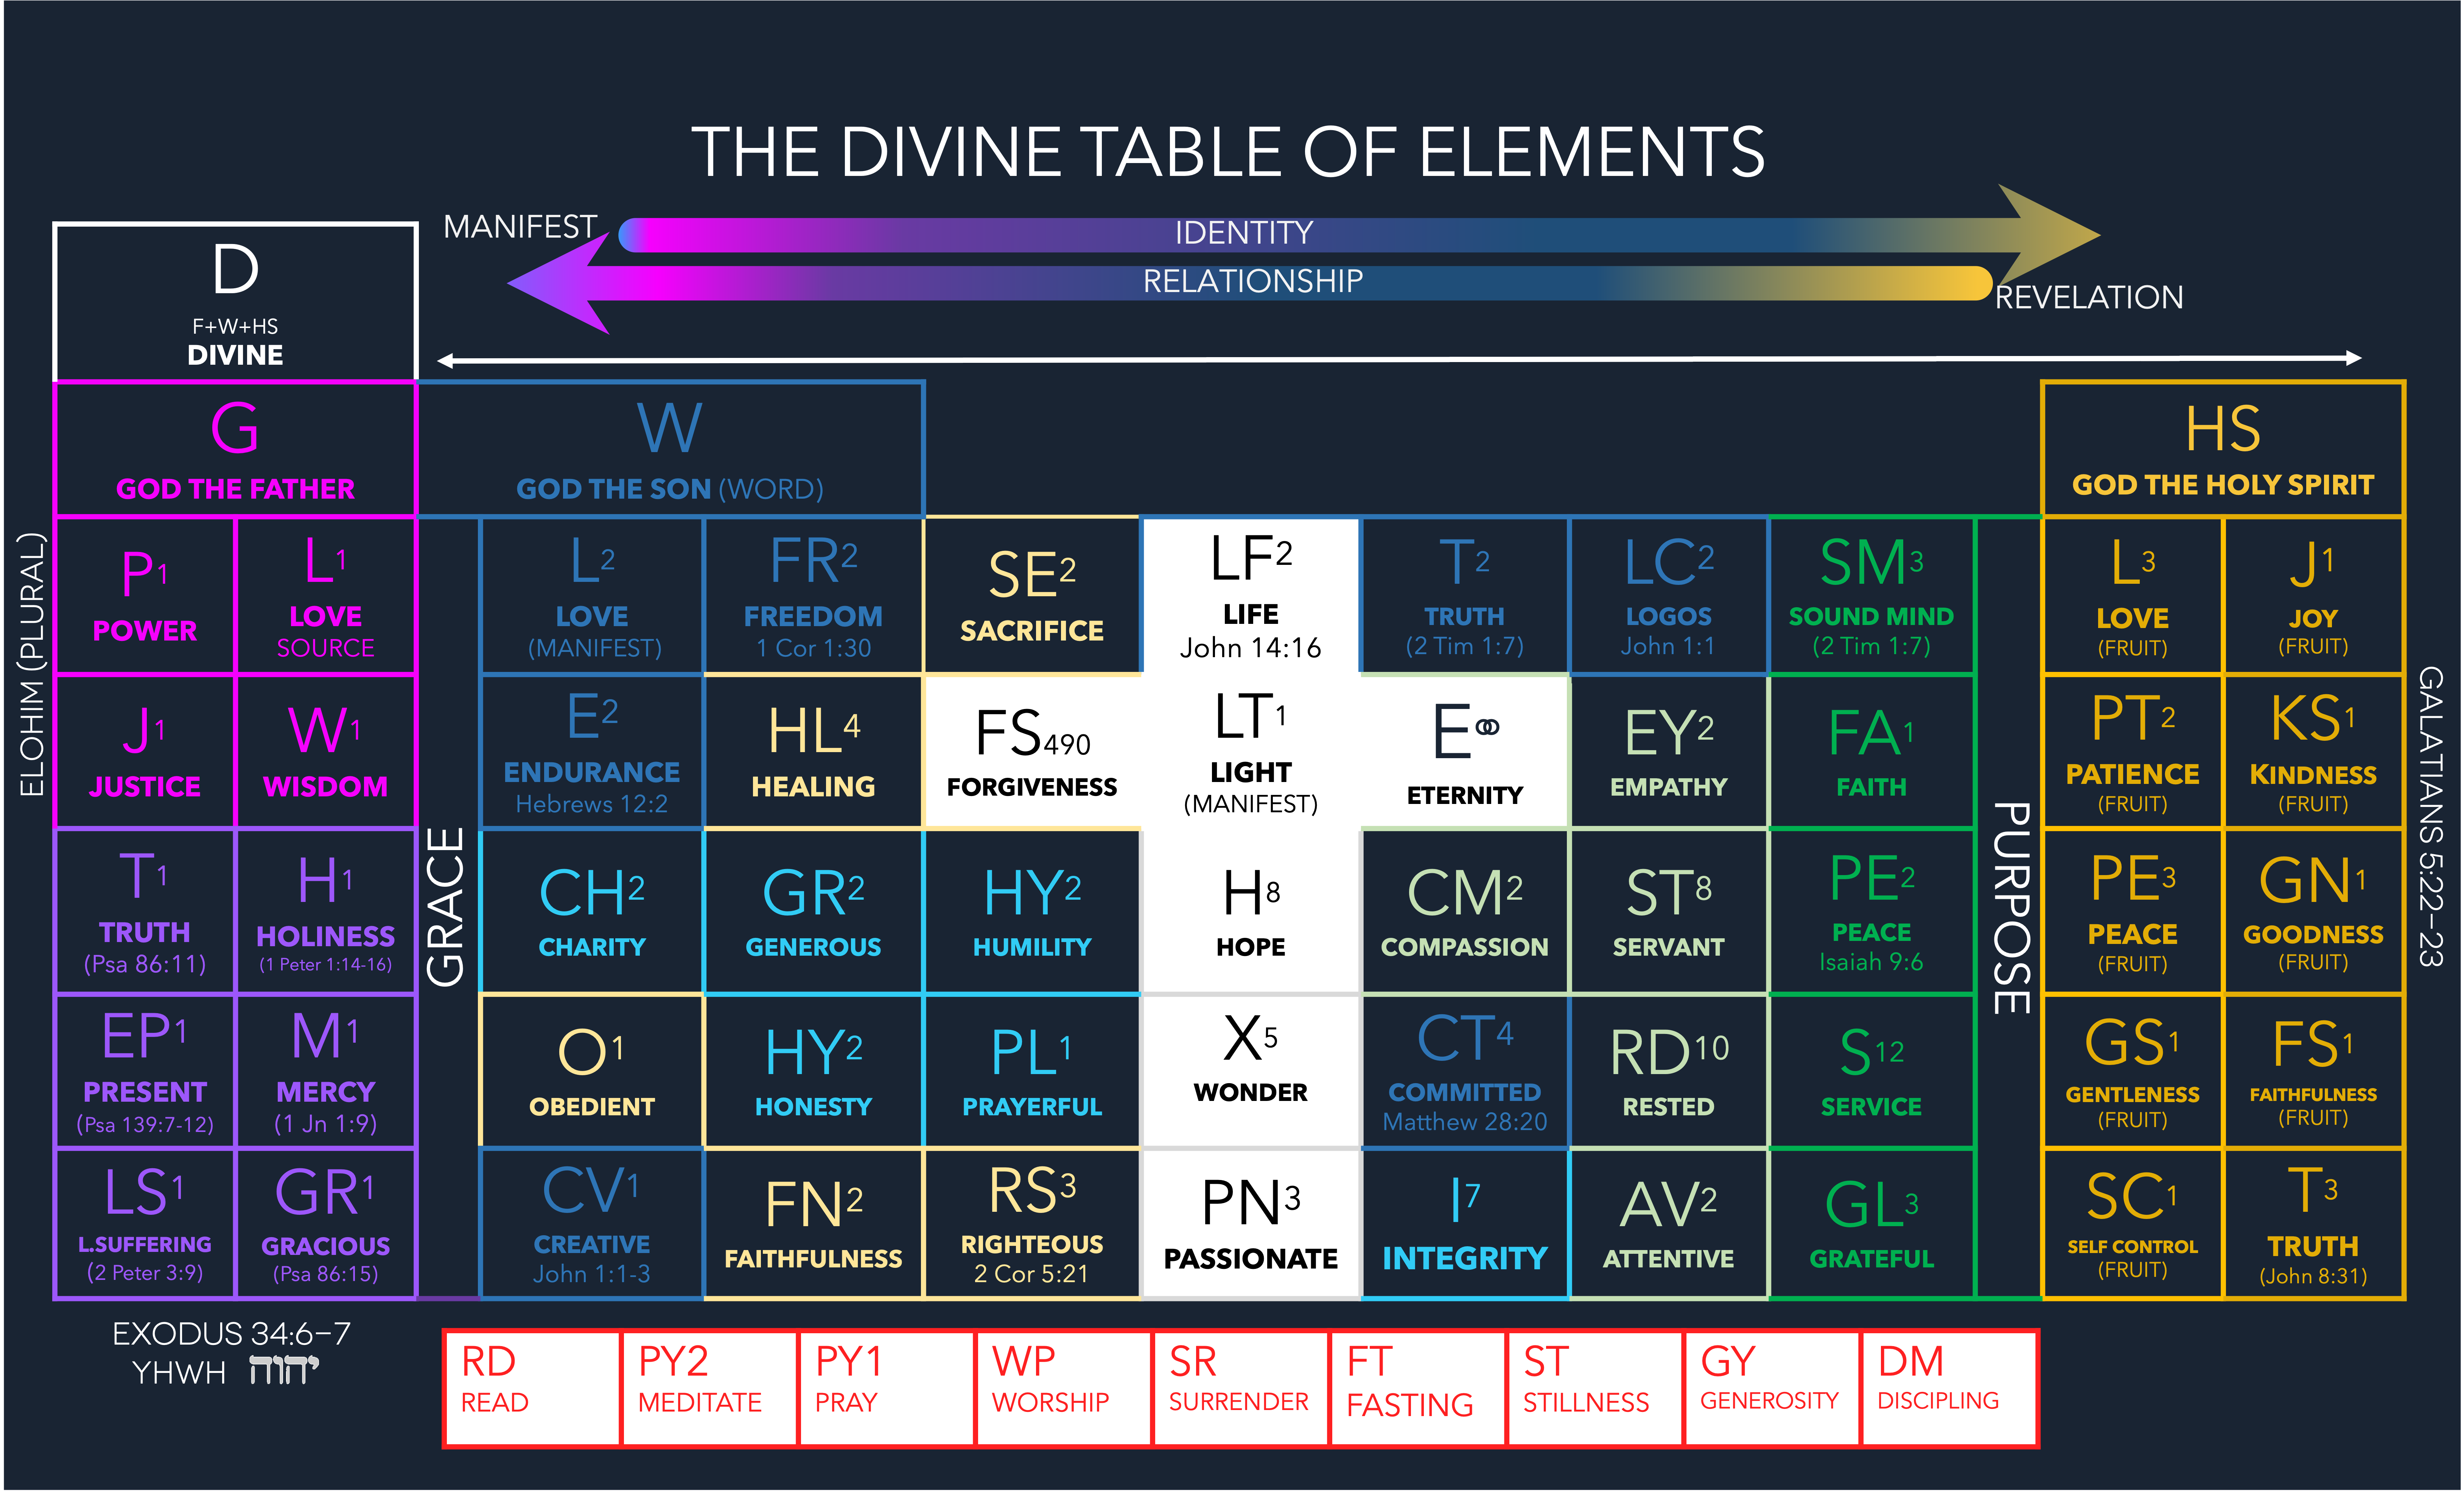Image resolution: width=2464 pixels, height=1491 pixels.
Task: Click the RS3 Righteous cell
Action: [x=1032, y=1223]
